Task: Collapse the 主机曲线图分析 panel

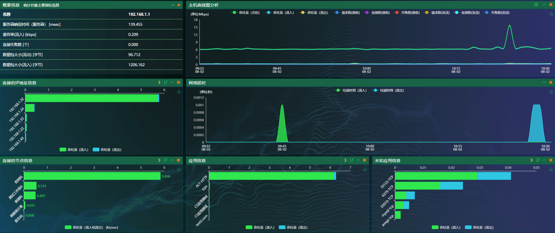Action: (544, 4)
